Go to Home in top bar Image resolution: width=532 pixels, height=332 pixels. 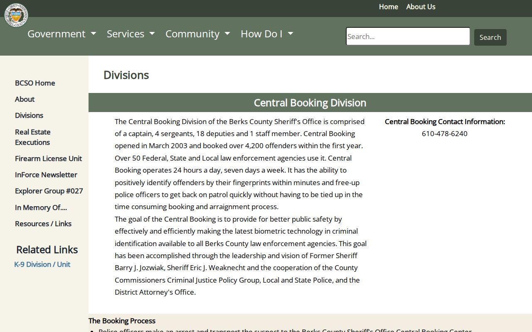pos(389,7)
